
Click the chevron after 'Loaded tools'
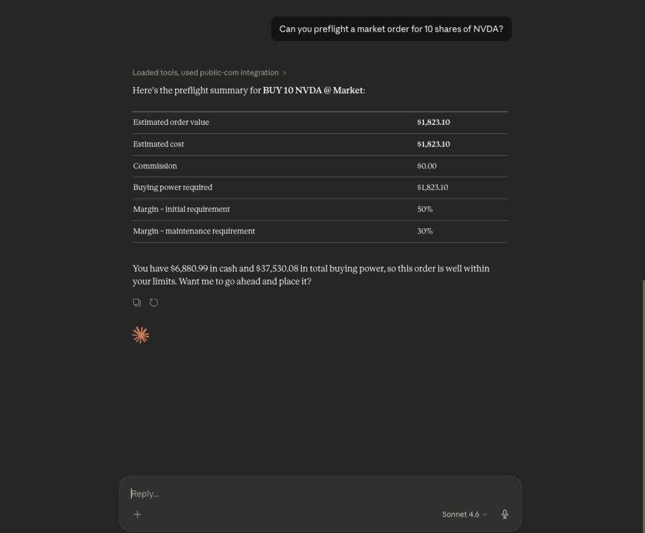[x=284, y=73]
